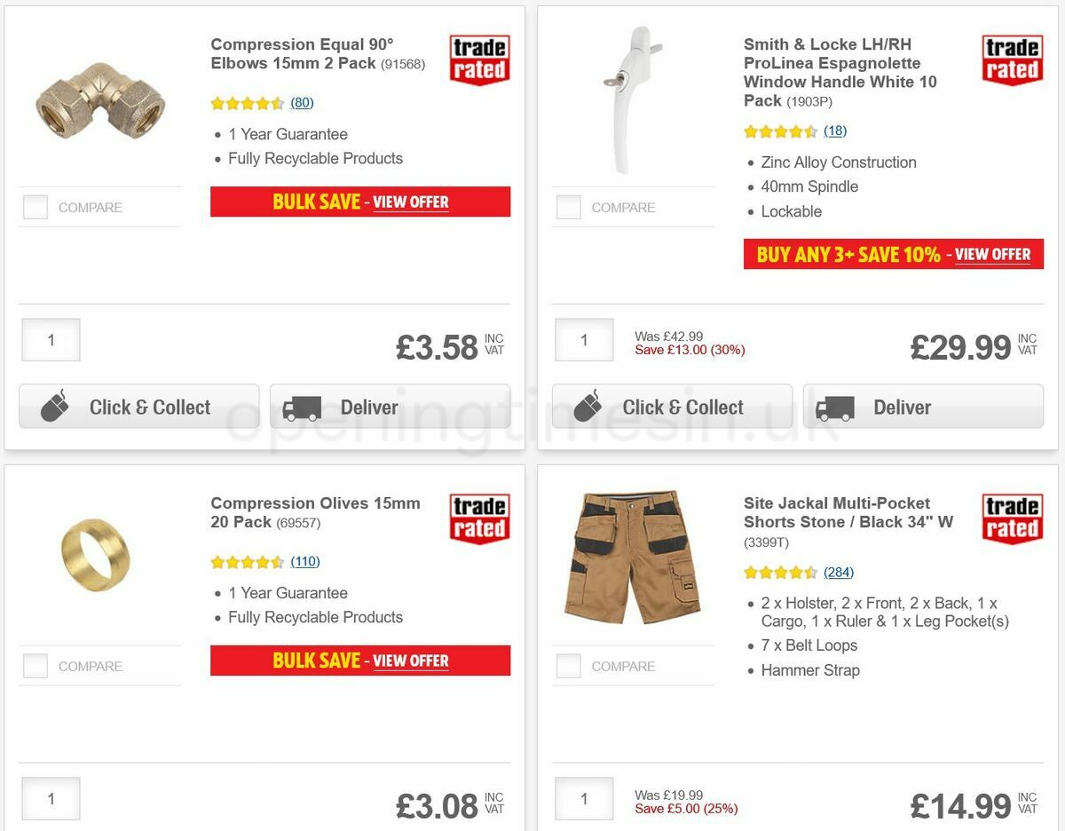Click the Trade Rated badge for Smith & Locke handle

1012,59
